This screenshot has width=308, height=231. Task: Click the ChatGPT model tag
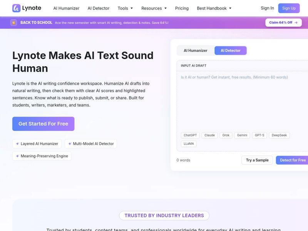pos(190,135)
